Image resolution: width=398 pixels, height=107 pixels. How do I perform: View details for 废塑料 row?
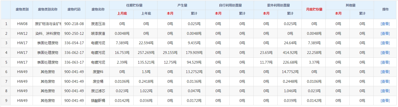(385, 72)
